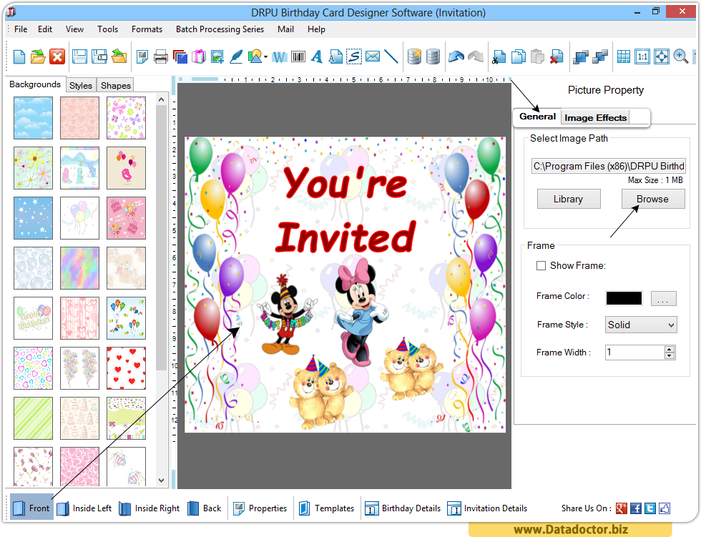This screenshot has height=537, width=701.
Task: Click the black Frame Color swatch
Action: [624, 298]
